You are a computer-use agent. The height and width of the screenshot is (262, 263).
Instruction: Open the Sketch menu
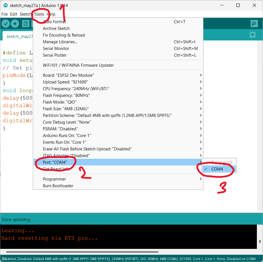pyautogui.click(x=26, y=14)
